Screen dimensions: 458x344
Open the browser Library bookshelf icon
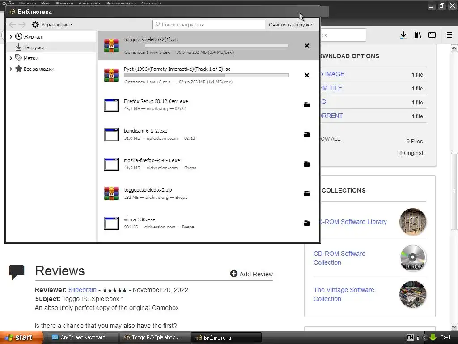click(x=418, y=35)
